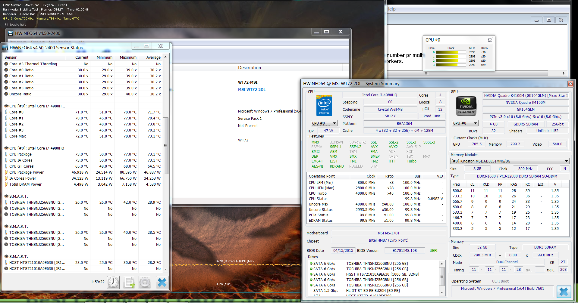
Task: Click the right arrow of the CPU #0 window's horizontal scrollbar
Action: coord(564,73)
